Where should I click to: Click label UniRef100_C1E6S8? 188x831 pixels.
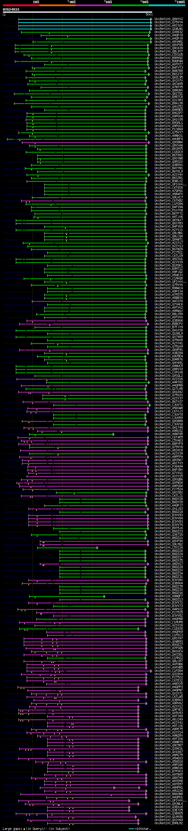pos(169,628)
